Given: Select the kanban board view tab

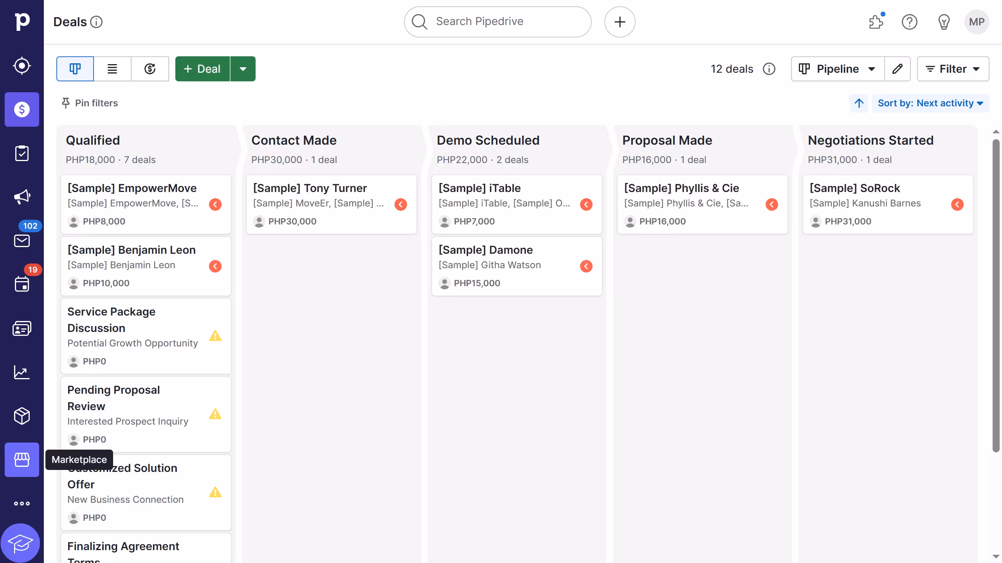Looking at the screenshot, I should pyautogui.click(x=75, y=69).
